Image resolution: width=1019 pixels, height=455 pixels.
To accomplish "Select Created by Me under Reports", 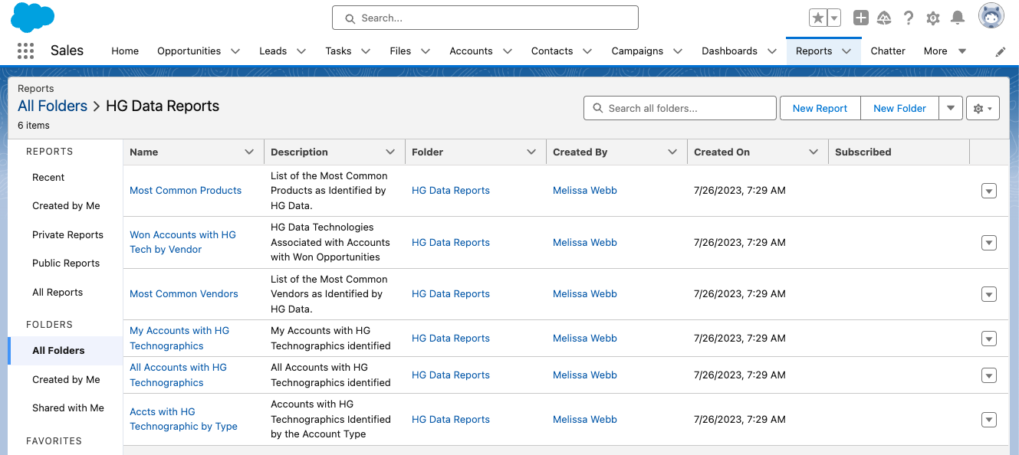I will pos(66,206).
